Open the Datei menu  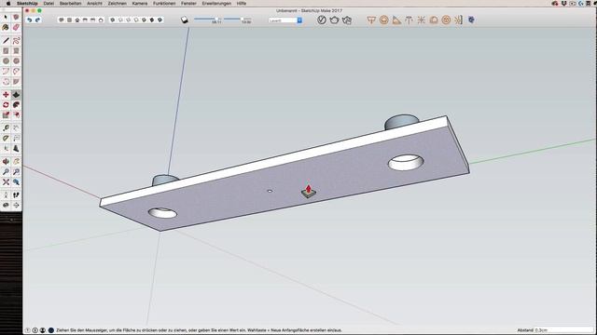[49, 4]
